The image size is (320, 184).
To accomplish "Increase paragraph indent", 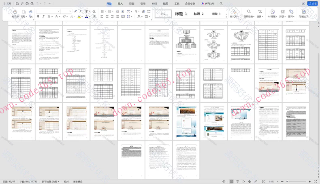I will pyautogui.click(x=123, y=11).
